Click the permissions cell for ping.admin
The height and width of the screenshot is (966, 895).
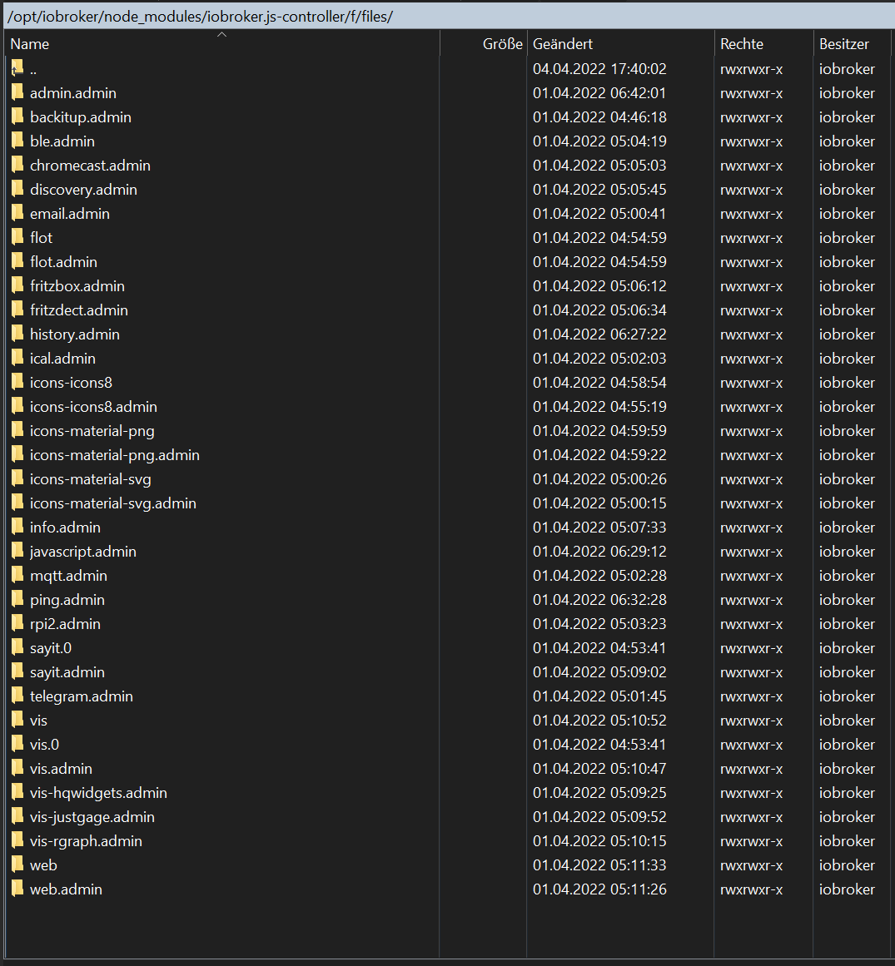(751, 599)
